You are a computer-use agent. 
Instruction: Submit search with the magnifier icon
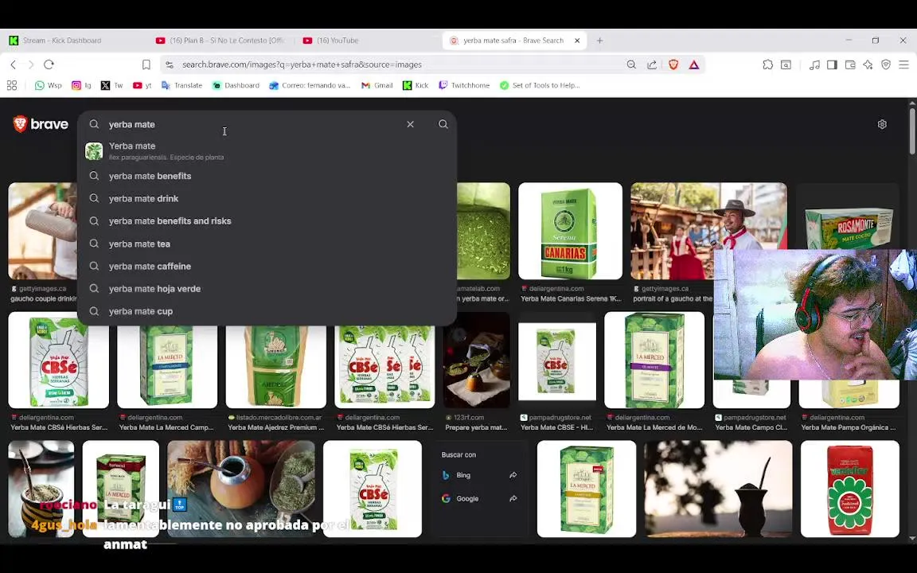[x=443, y=124]
